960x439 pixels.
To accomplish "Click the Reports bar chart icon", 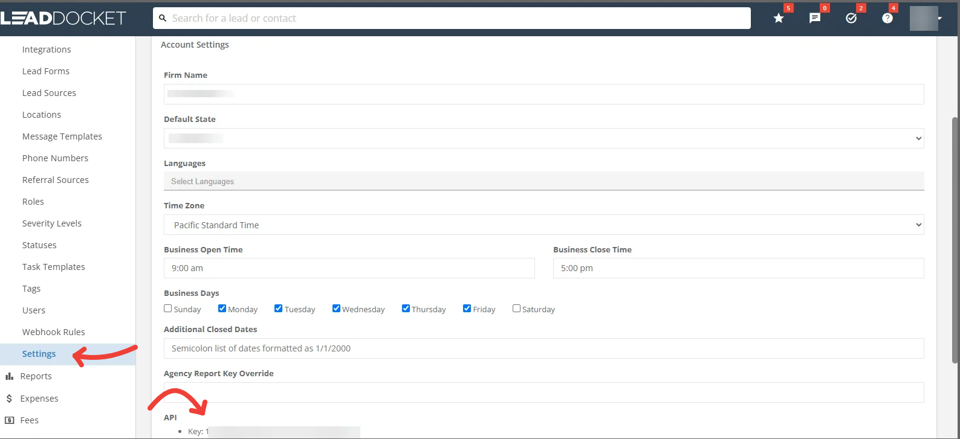I will [9, 376].
